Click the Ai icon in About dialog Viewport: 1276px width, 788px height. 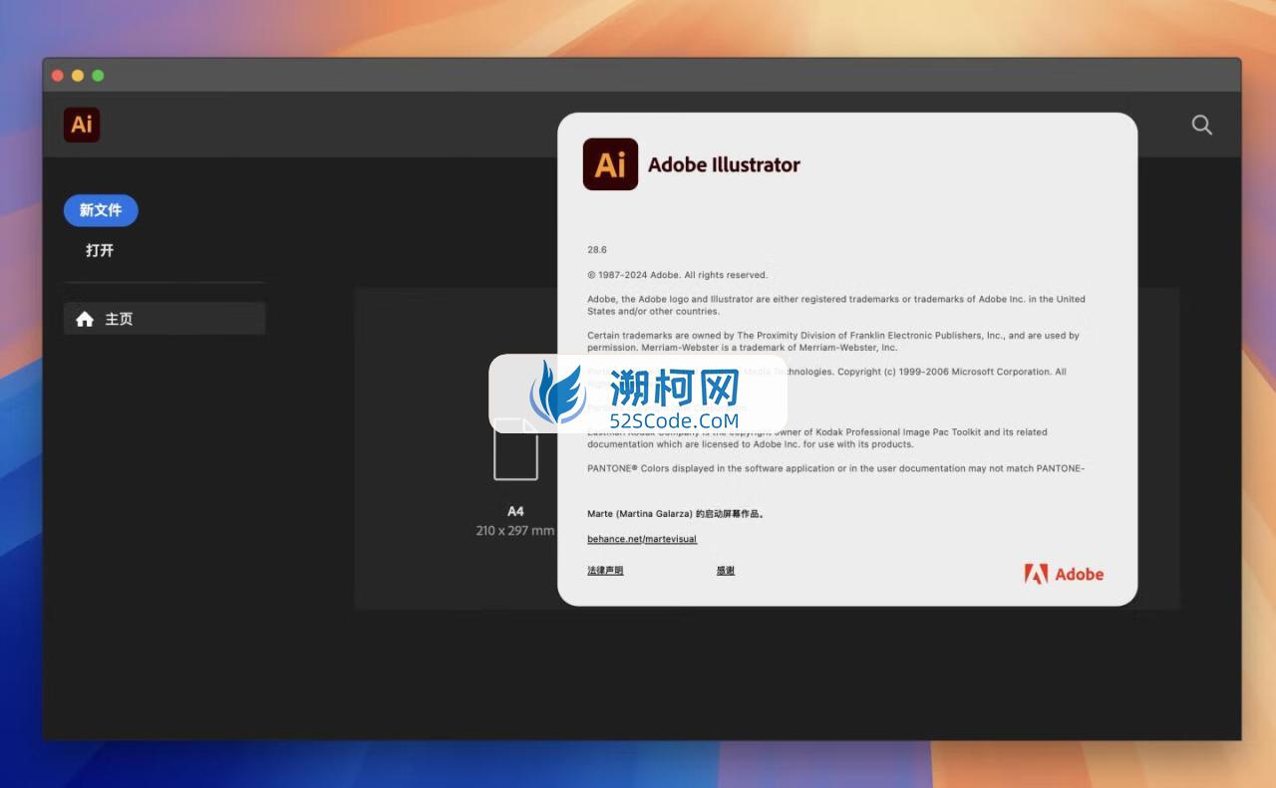[610, 164]
